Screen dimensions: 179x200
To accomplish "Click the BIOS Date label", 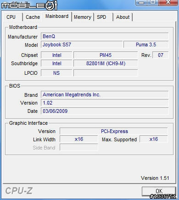I will pos(33,111).
